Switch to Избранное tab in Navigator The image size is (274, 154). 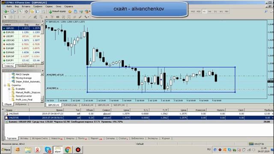21,104
